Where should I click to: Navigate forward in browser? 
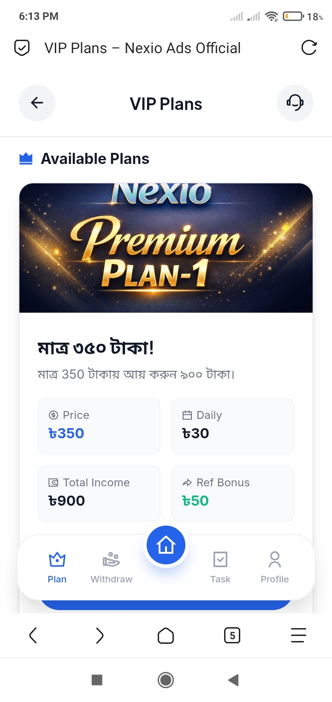pos(100,636)
